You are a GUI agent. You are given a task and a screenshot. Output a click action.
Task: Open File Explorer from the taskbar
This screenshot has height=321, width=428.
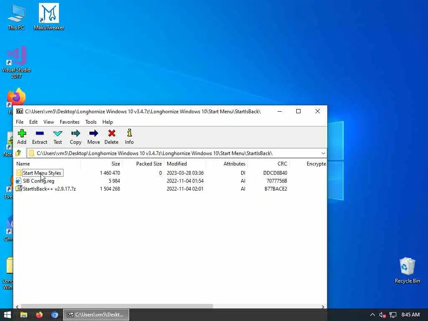[x=24, y=315]
